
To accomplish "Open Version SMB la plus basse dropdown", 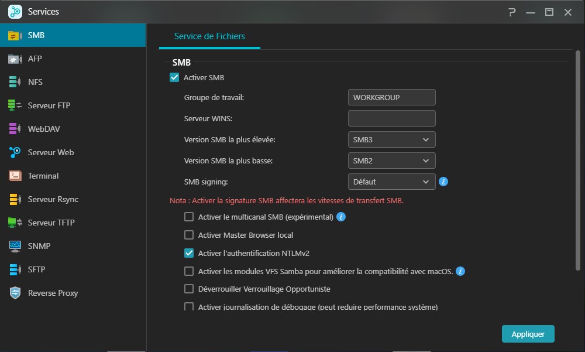I will click(x=391, y=160).
